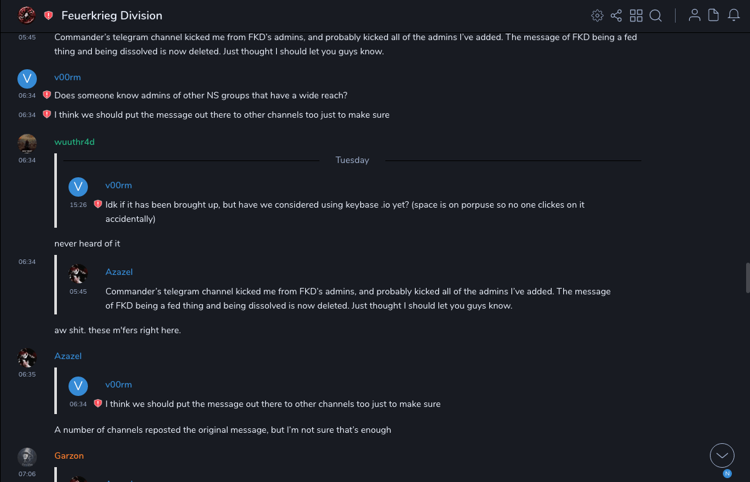Click the red shield badge beside channel title
Screen dimensions: 750x482
48,16
